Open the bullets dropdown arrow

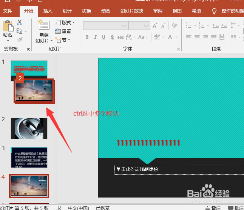[195, 25]
